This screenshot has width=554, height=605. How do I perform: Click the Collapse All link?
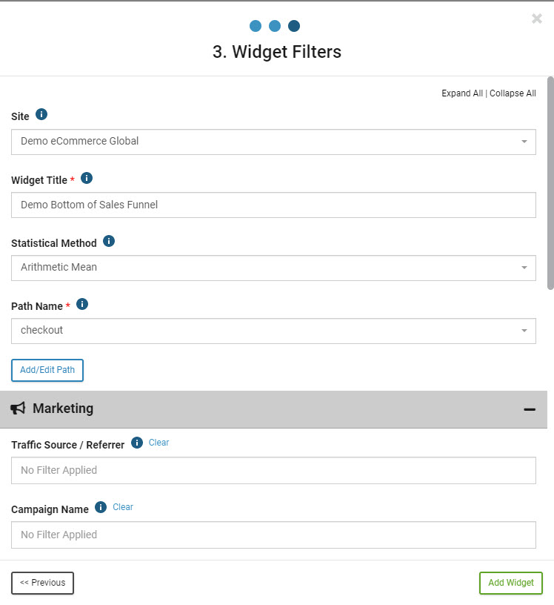[x=513, y=93]
